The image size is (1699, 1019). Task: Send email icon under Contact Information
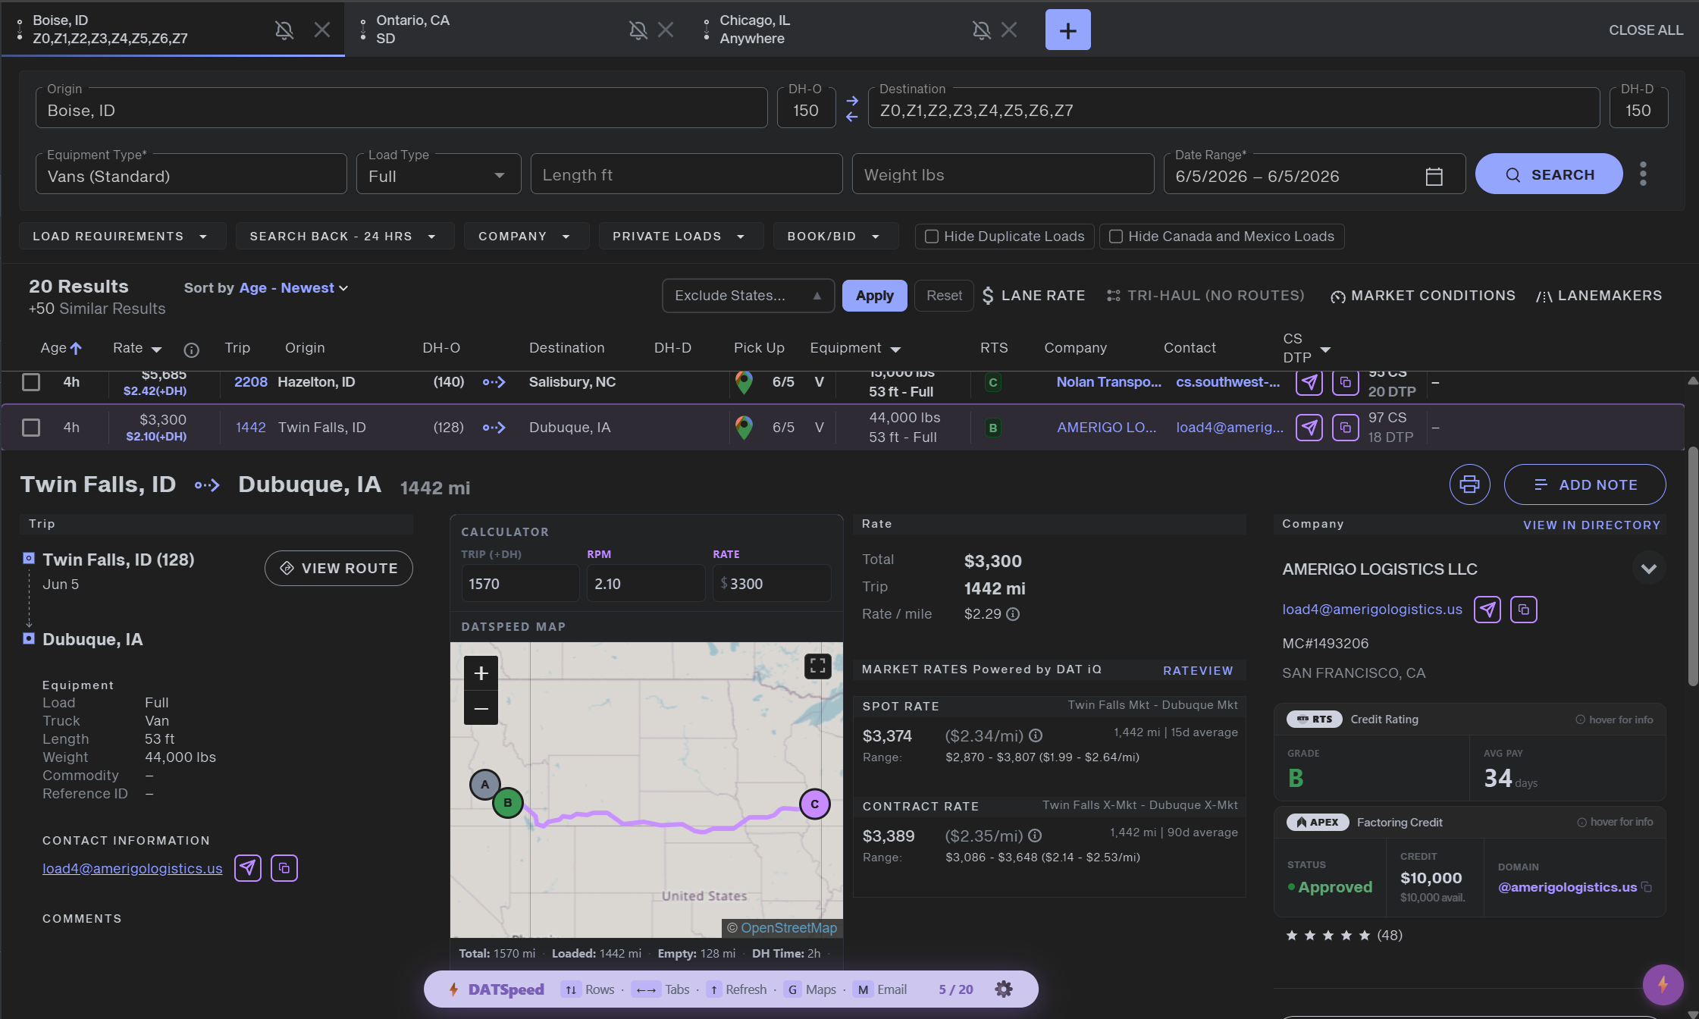point(248,868)
